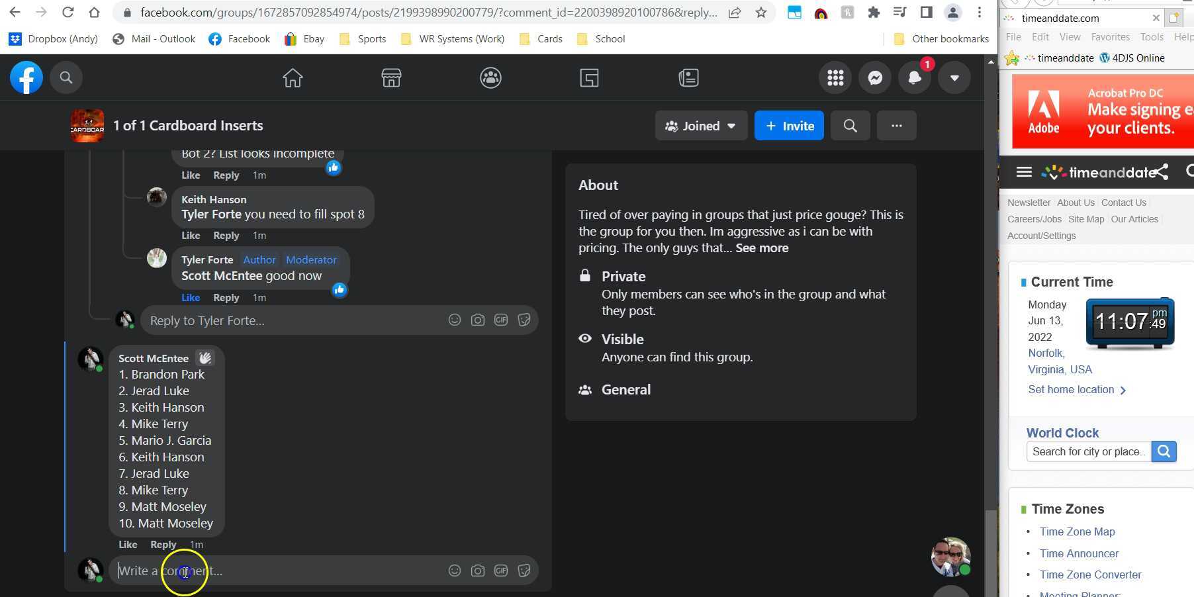Like Scott McEntee's list comment
This screenshot has width=1194, height=597.
128,545
